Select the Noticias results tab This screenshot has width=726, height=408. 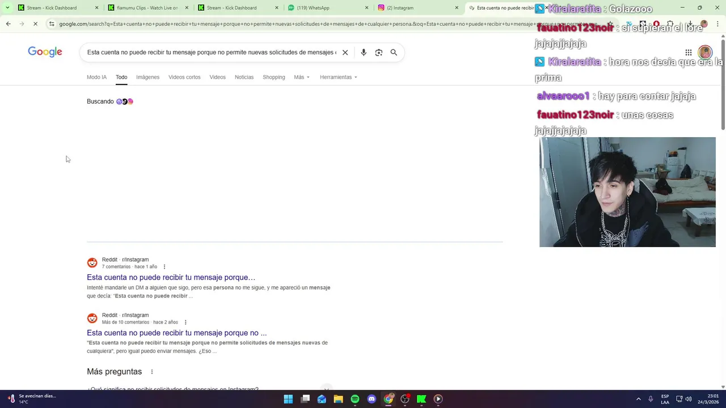[244, 77]
